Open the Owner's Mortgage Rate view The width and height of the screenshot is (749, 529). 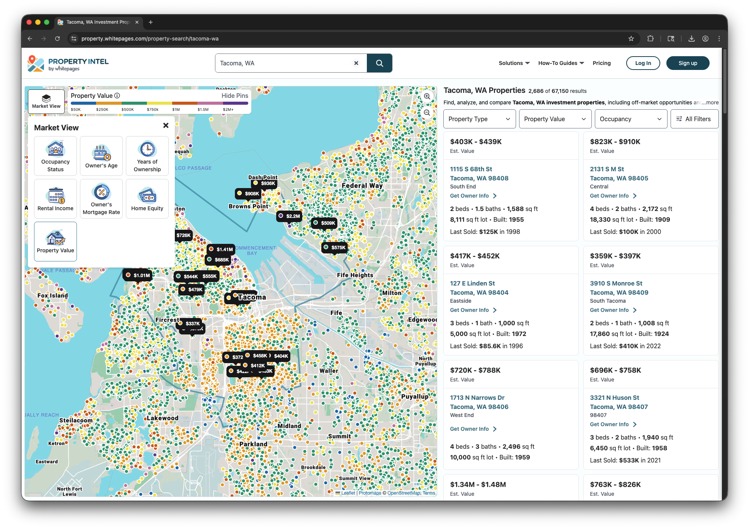(101, 199)
